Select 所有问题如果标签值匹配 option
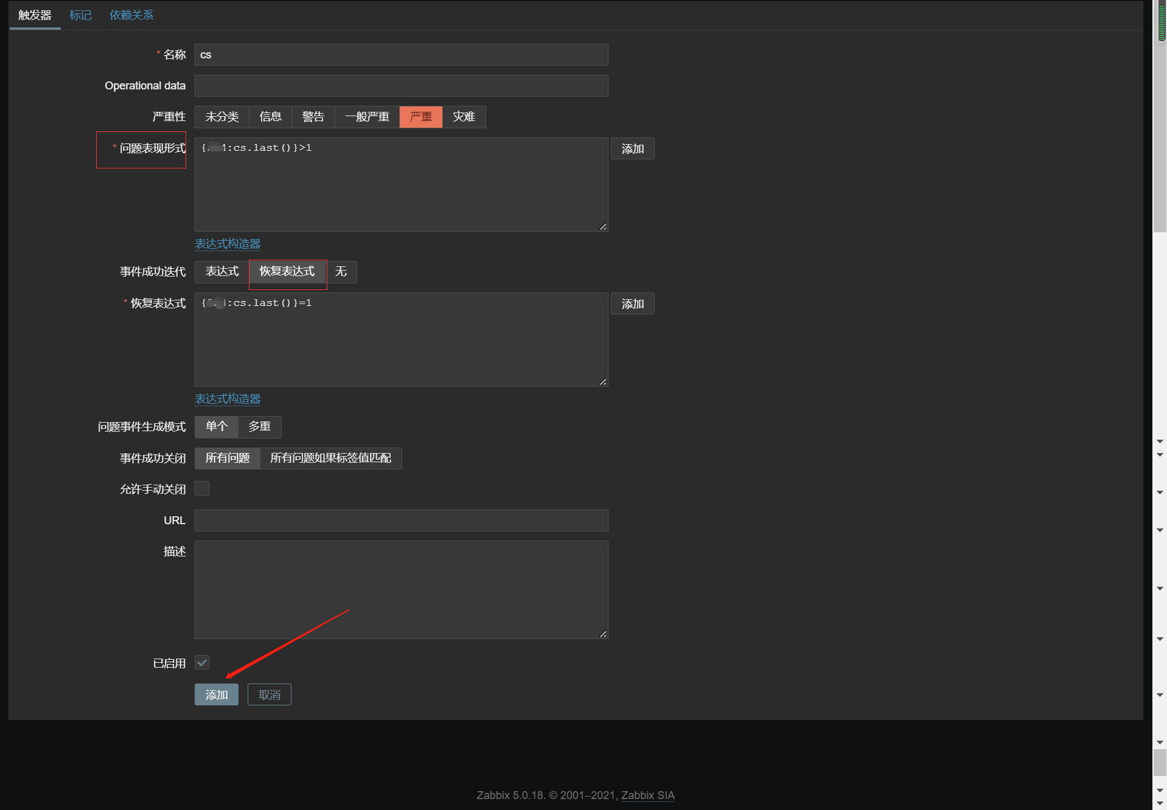 point(330,458)
